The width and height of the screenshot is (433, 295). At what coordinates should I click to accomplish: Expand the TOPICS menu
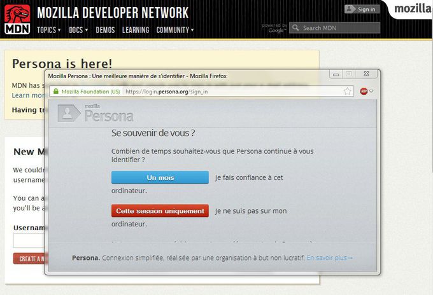[49, 30]
